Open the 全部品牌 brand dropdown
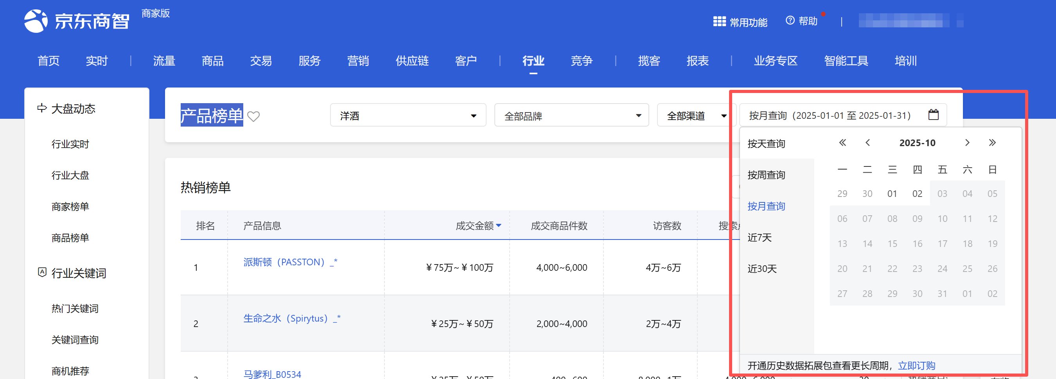The width and height of the screenshot is (1056, 379). click(571, 115)
